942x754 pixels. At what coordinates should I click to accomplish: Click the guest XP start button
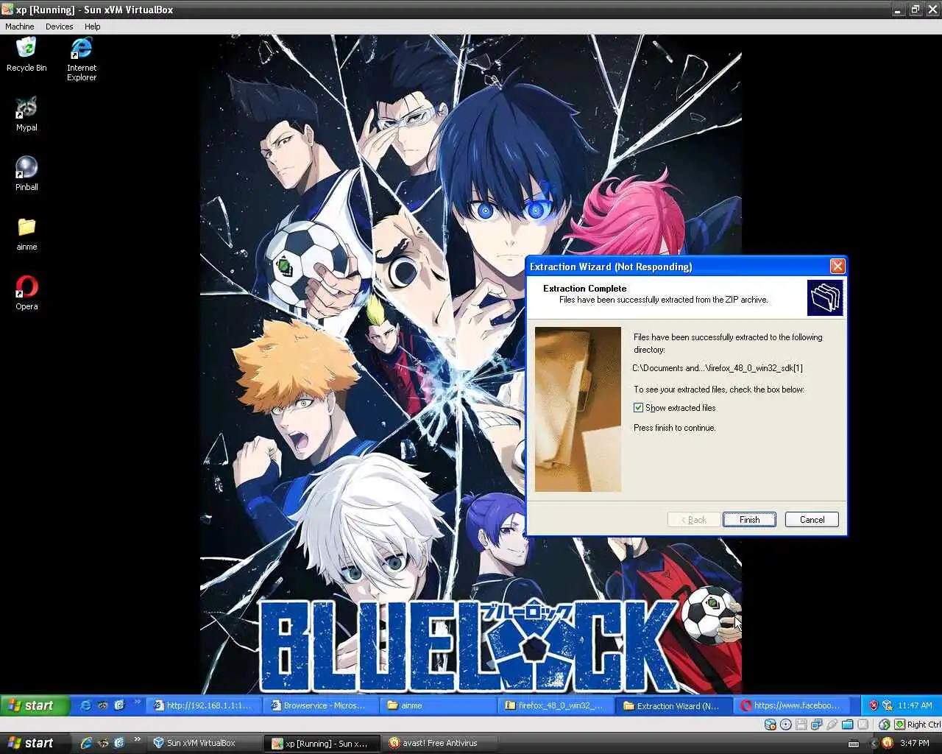(x=35, y=705)
